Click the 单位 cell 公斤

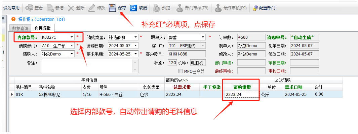[x=272, y=95]
